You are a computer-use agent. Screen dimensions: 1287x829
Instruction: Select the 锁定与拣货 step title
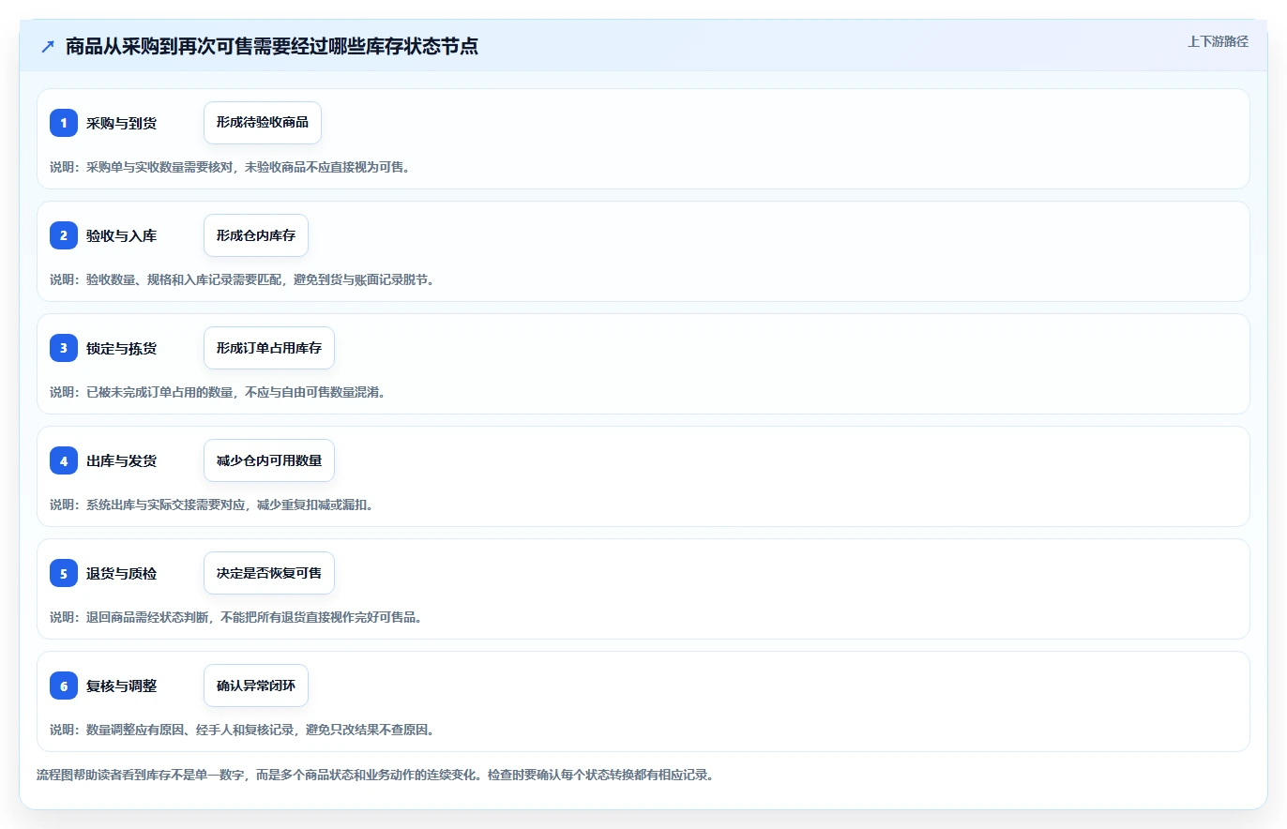121,348
